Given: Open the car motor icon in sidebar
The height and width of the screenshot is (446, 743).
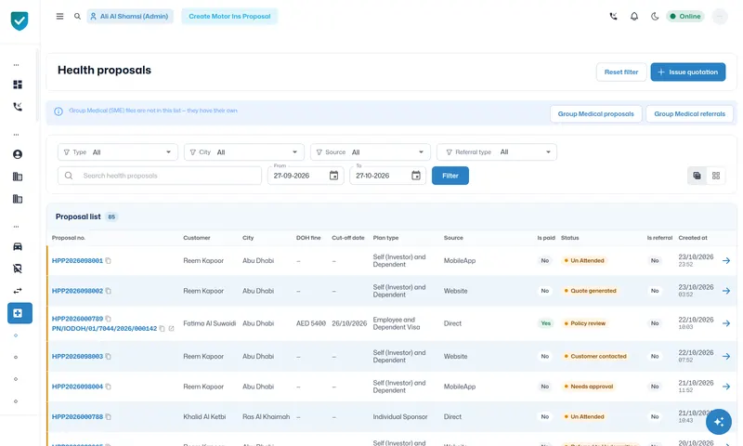Looking at the screenshot, I should click(18, 246).
